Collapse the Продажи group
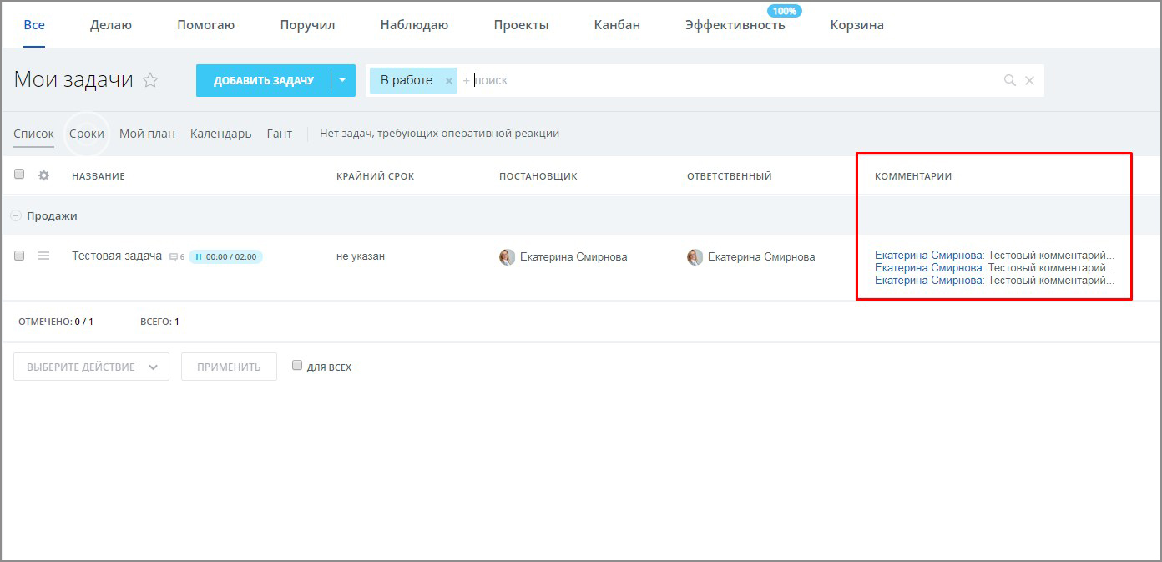Viewport: 1162px width, 562px height. click(x=15, y=215)
